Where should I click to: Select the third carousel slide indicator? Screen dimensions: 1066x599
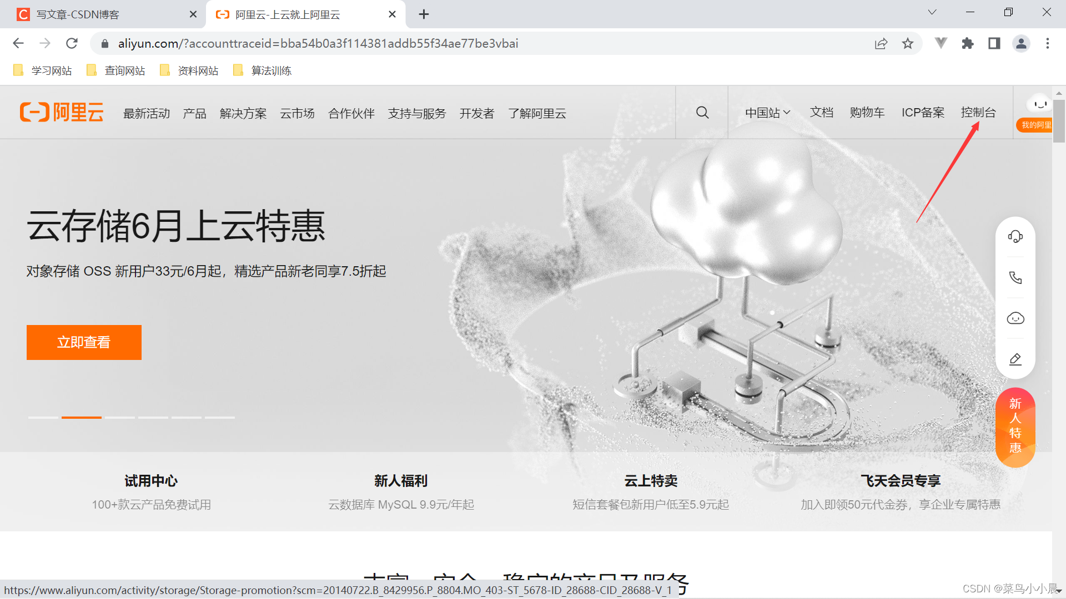pyautogui.click(x=120, y=417)
